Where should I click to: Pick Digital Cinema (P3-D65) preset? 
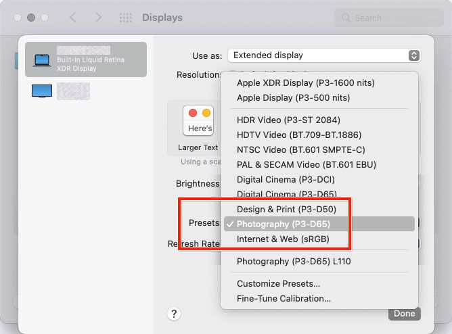tap(286, 194)
